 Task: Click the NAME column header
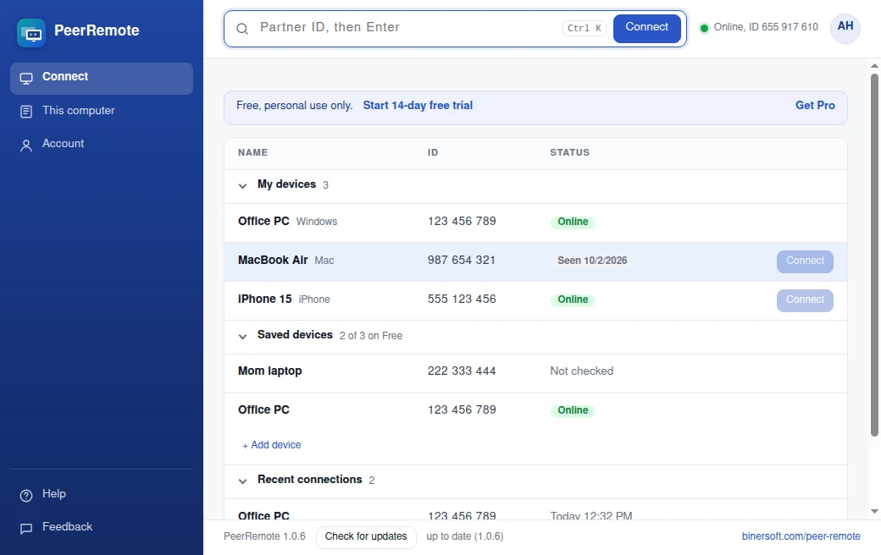pyautogui.click(x=252, y=152)
